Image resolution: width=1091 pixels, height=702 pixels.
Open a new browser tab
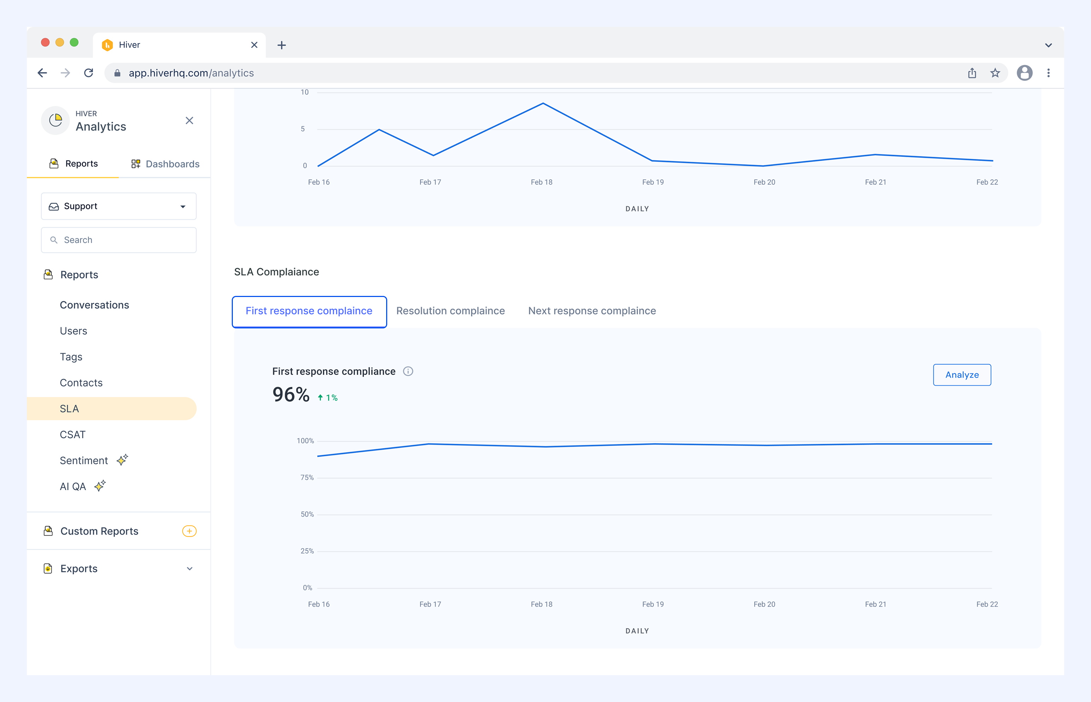tap(282, 45)
